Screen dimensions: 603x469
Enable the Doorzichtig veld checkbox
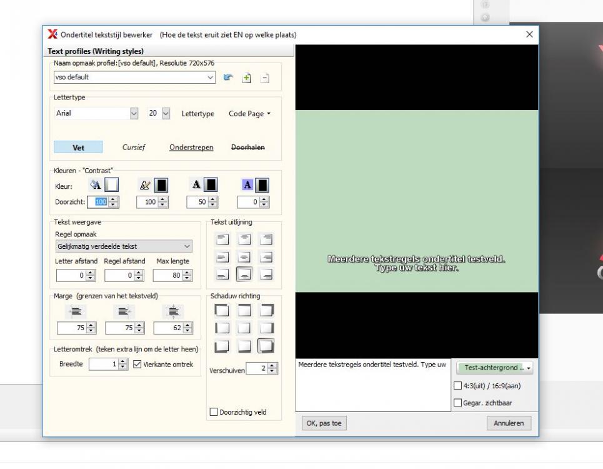[215, 411]
